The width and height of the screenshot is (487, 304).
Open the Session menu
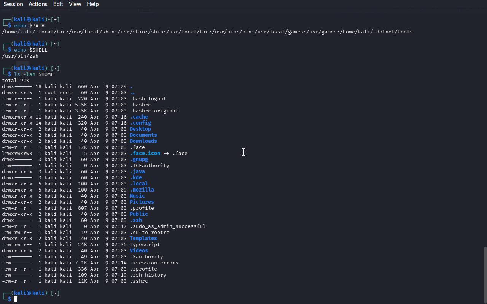point(13,4)
